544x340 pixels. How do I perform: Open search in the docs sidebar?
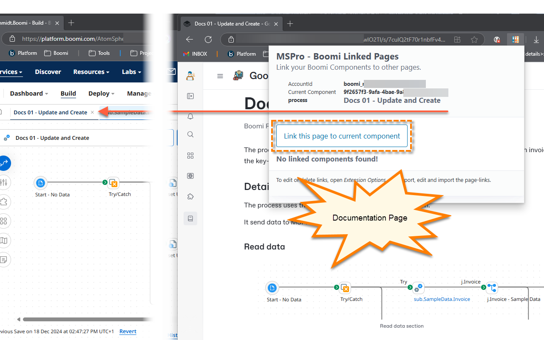point(190,135)
